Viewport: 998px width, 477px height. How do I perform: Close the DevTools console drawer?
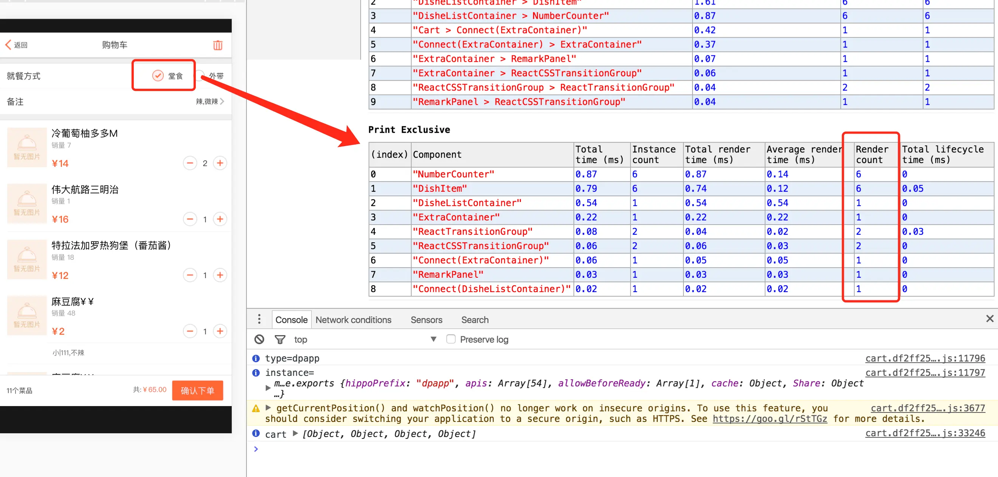tap(989, 319)
